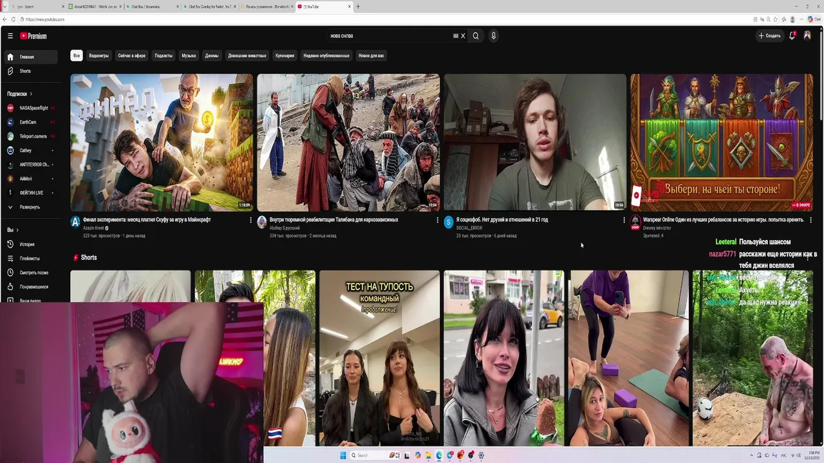Select the Все filter chip
The image size is (824, 463).
tap(77, 56)
